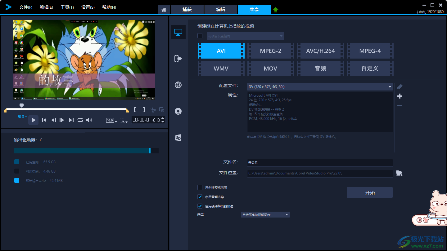Select the AVI format button
Image resolution: width=447 pixels, height=251 pixels.
(221, 51)
